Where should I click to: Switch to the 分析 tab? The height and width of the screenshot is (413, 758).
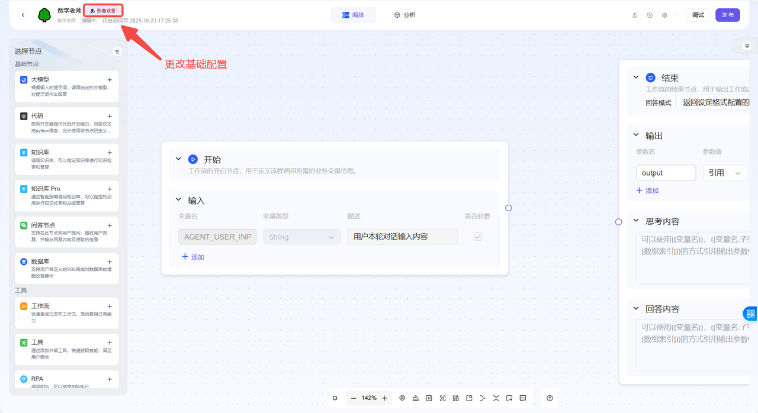(404, 15)
